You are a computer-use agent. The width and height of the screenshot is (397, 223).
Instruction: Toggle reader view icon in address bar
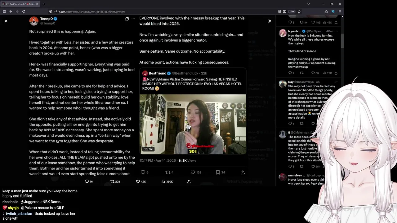(280, 11)
